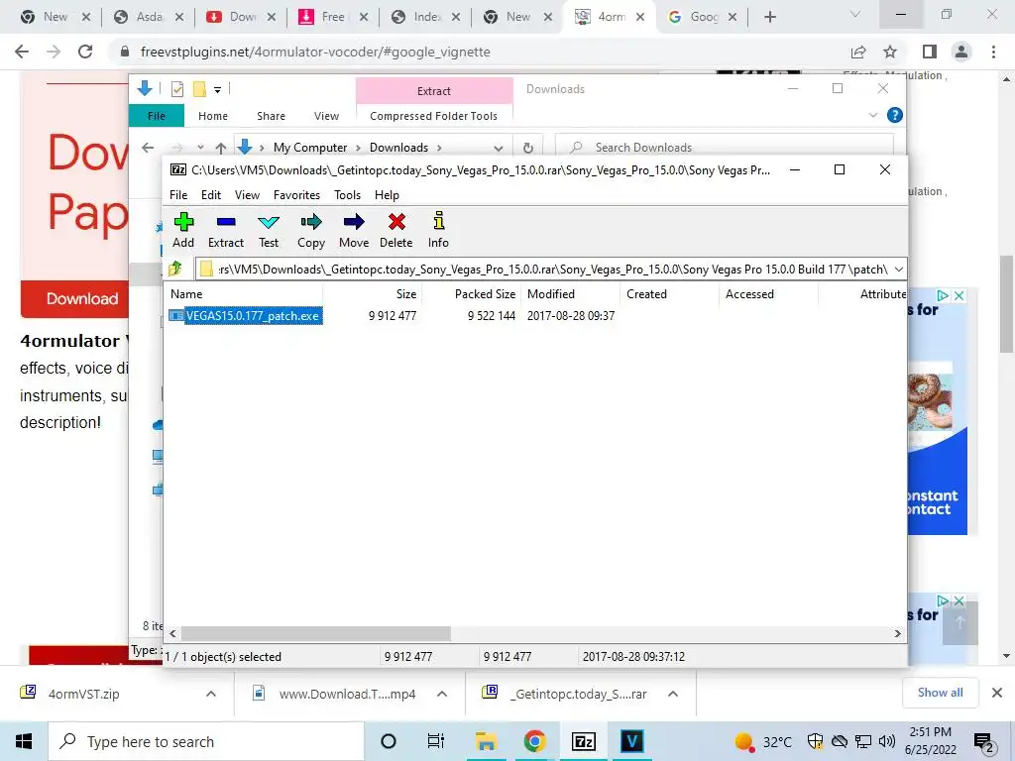Open the Explorer File tab
1015x761 pixels.
tap(157, 116)
